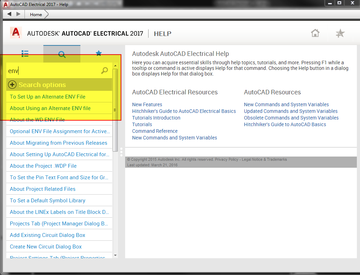This screenshot has width=360, height=275.
Task: Switch to the Search tab magnifier icon
Action: (62, 53)
